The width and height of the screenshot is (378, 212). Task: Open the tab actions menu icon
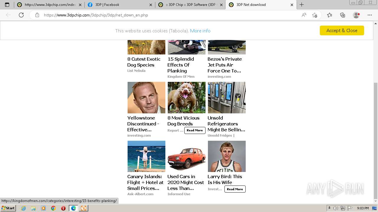pos(7,5)
